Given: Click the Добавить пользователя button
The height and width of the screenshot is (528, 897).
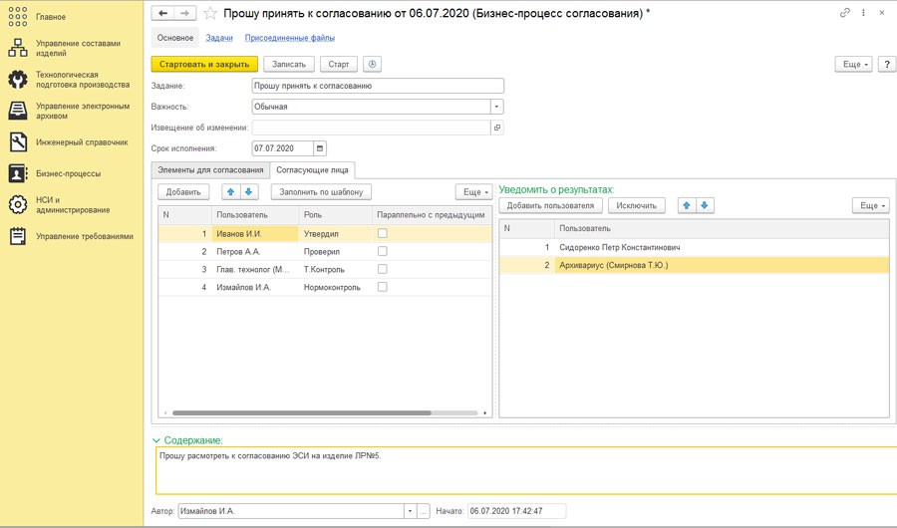Looking at the screenshot, I should pos(550,205).
